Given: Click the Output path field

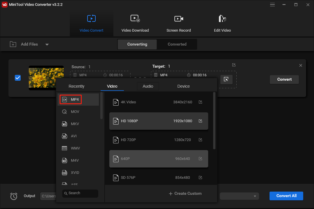Looking at the screenshot, I should pos(48,196).
